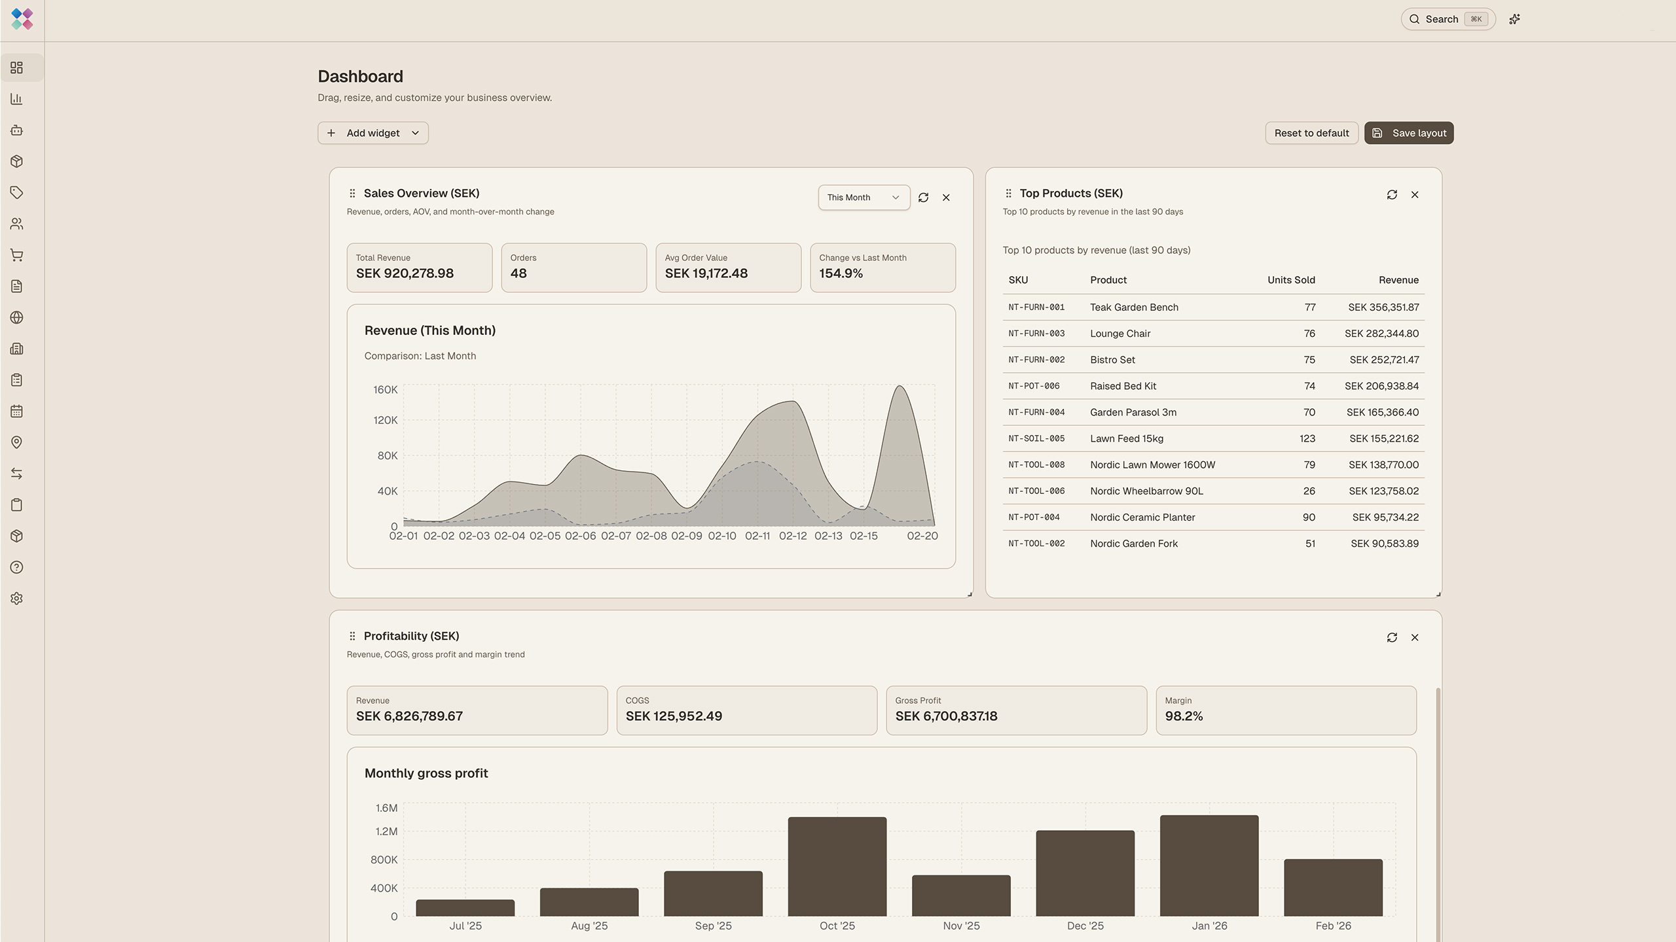This screenshot has height=942, width=1676.
Task: Open the customers section via people icon
Action: (16, 224)
